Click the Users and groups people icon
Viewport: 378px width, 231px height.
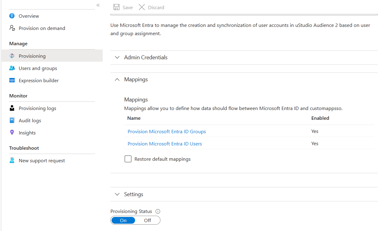coord(12,68)
